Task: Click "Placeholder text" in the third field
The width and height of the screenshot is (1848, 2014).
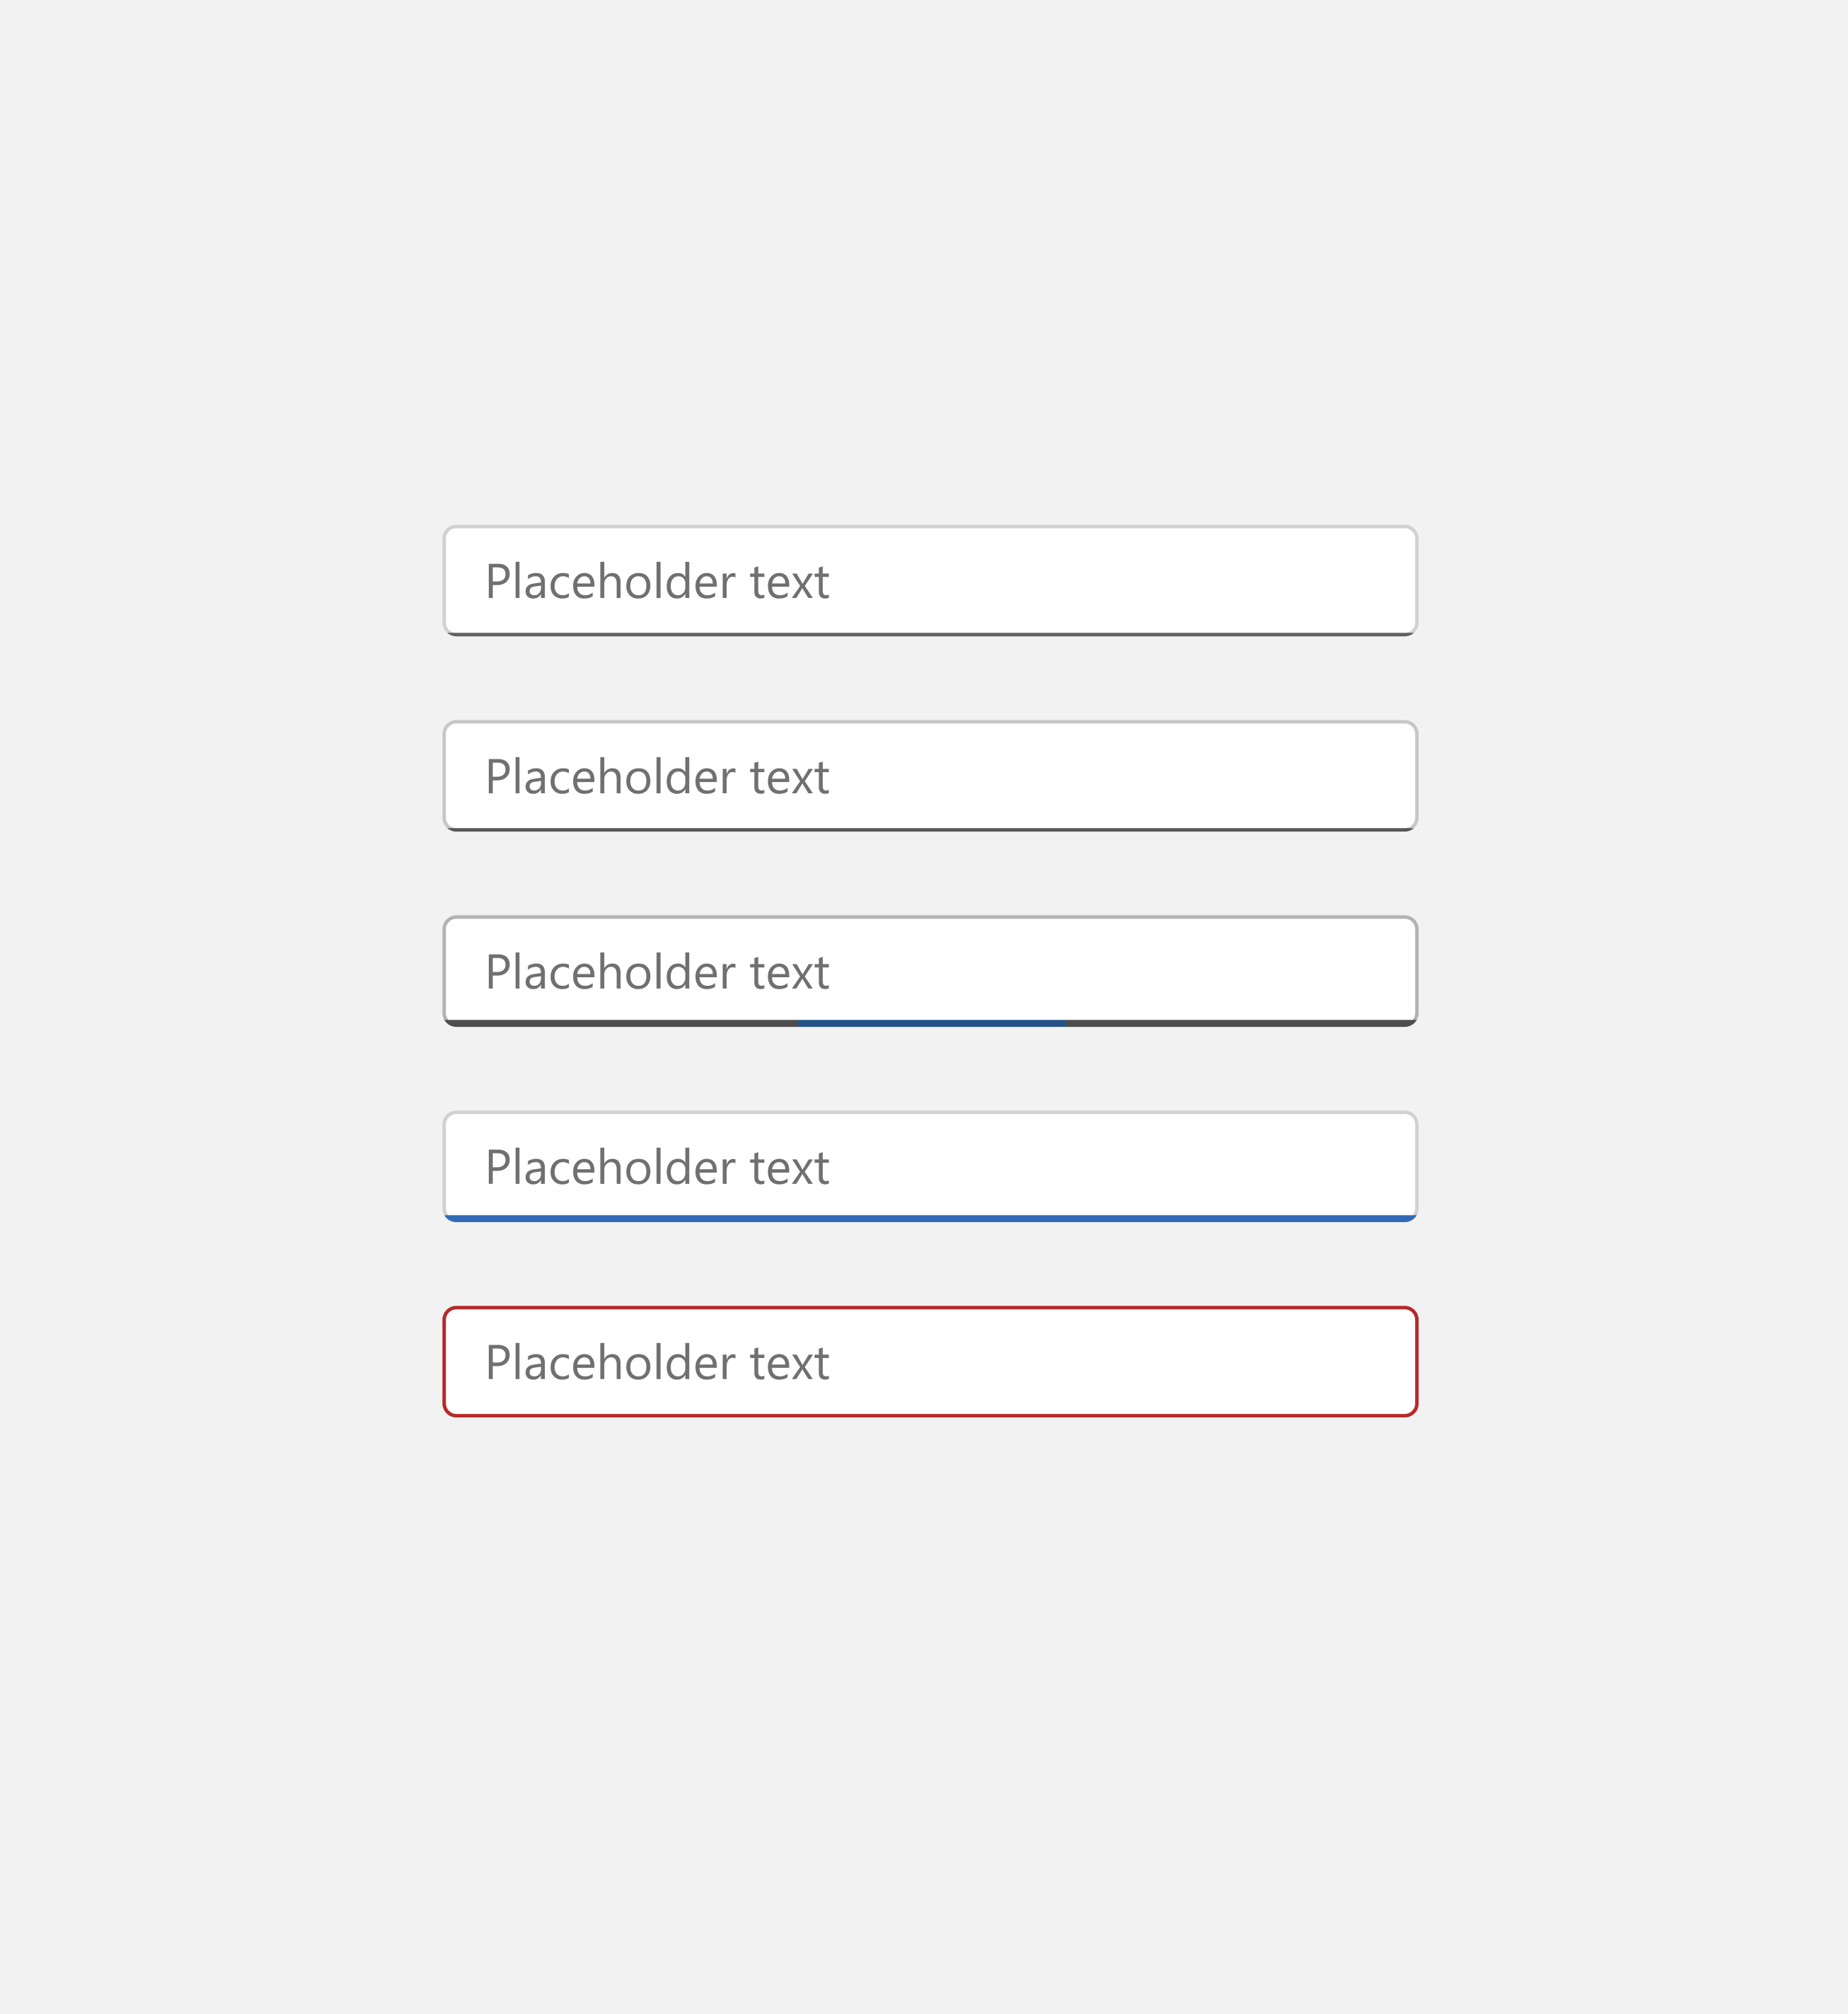Action: coord(657,972)
